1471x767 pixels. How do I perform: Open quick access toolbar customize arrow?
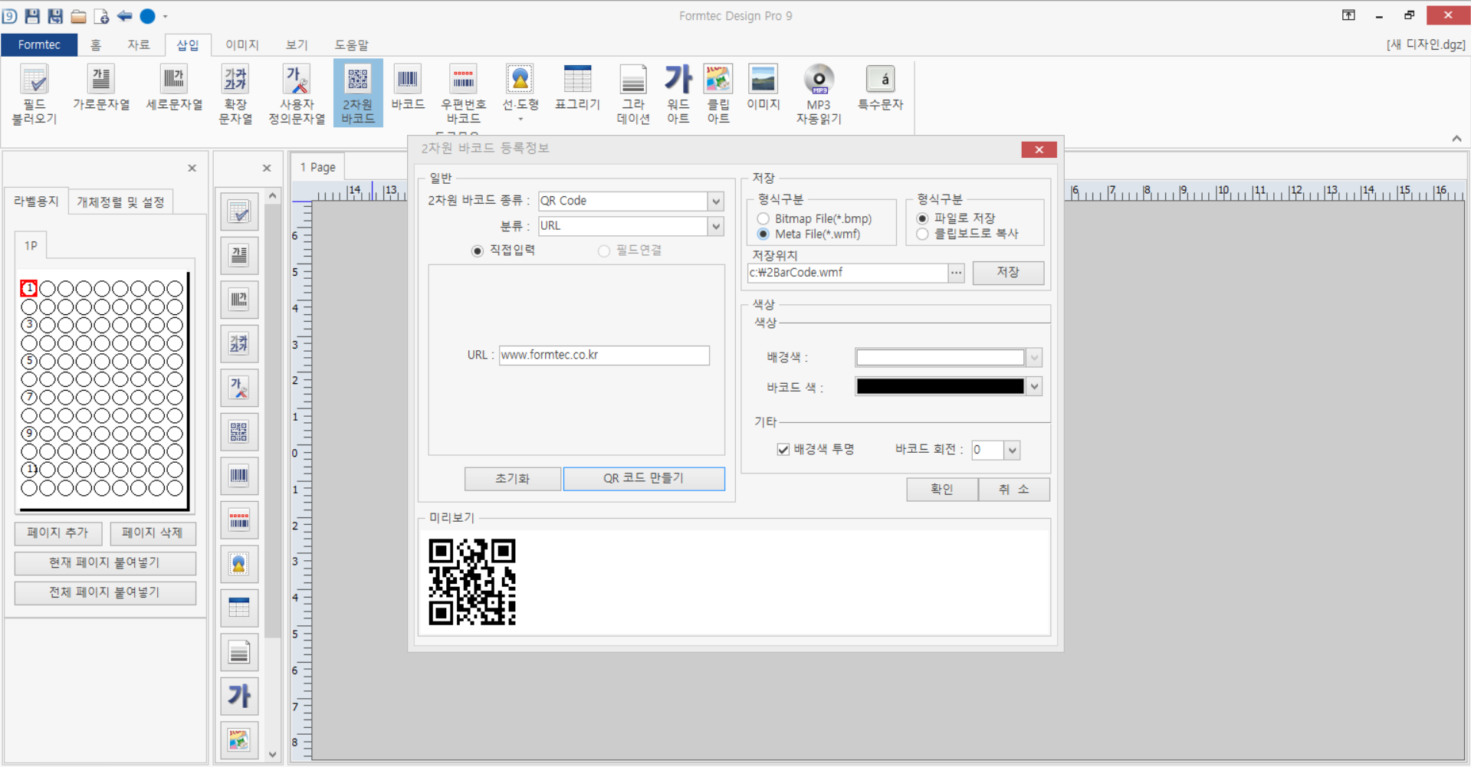165,16
